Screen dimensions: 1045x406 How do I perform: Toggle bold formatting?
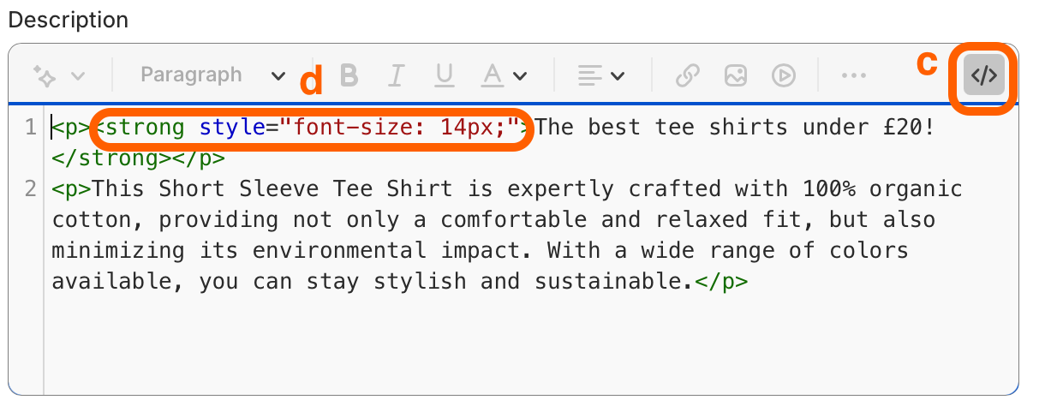coord(349,76)
